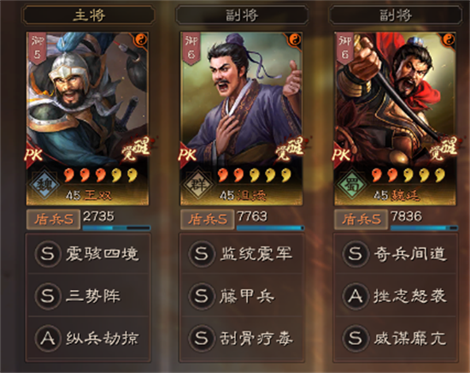Click the 蜀 faction emblem on 魏延's card
This screenshot has width=470, height=373.
(x=352, y=184)
